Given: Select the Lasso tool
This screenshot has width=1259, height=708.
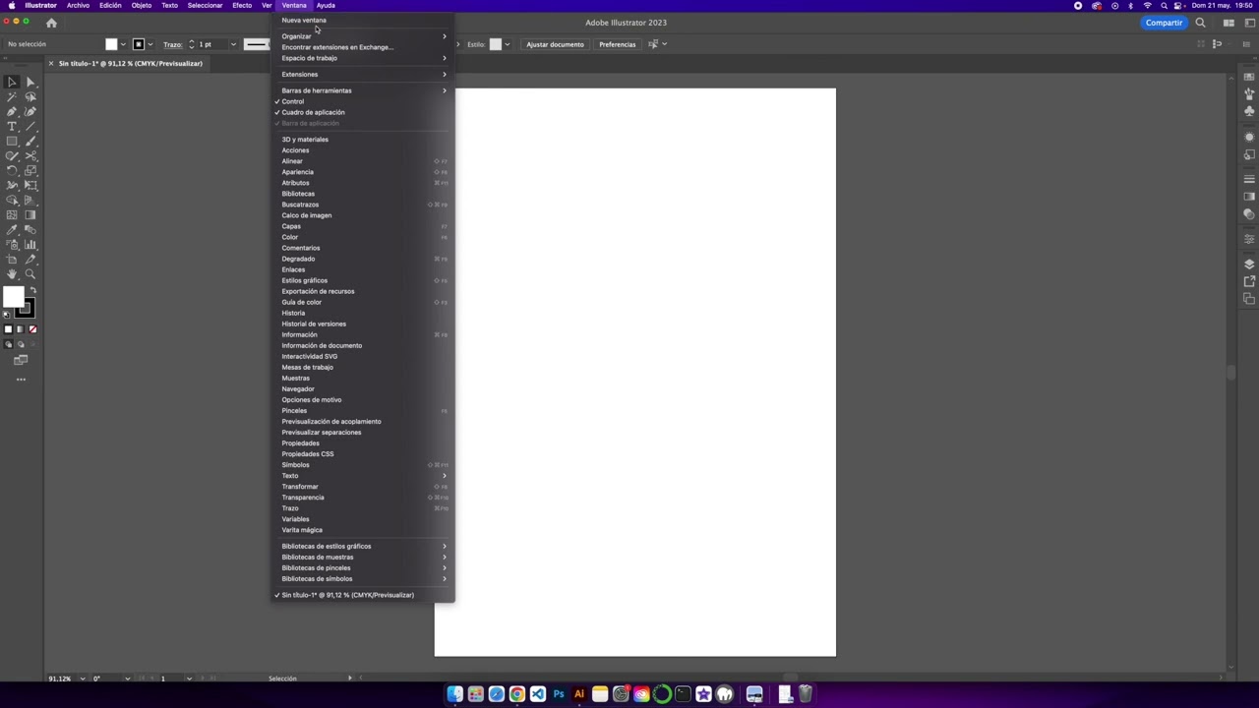Looking at the screenshot, I should pyautogui.click(x=30, y=96).
